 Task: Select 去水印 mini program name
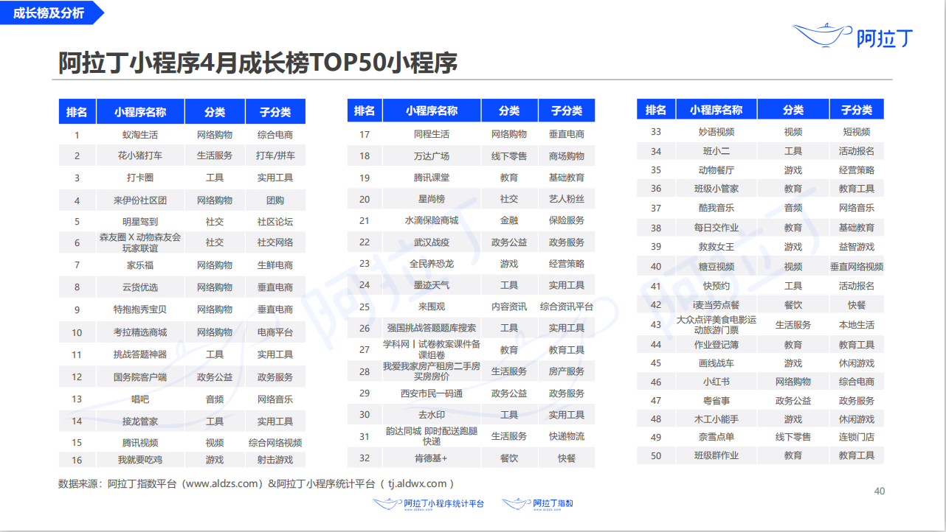(432, 414)
